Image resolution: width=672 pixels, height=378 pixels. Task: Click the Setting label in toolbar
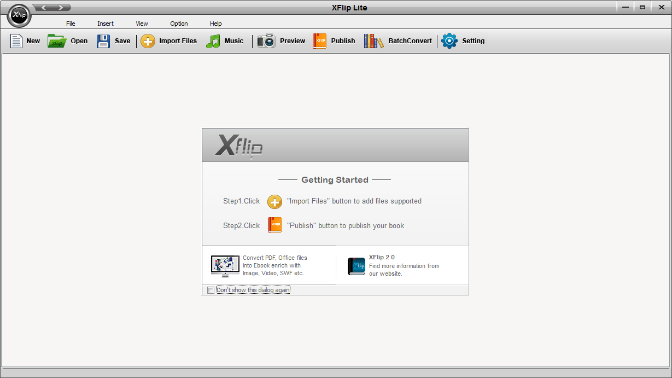473,41
